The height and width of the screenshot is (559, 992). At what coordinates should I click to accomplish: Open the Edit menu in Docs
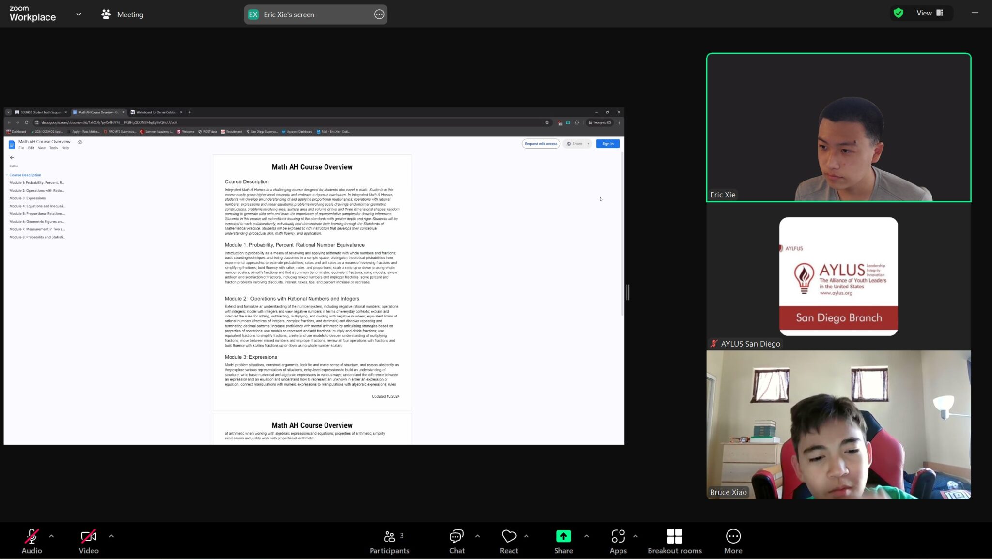(31, 148)
